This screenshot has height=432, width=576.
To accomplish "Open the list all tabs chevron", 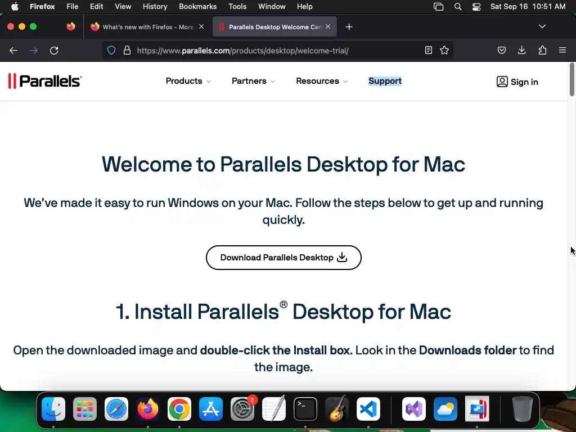I will pyautogui.click(x=542, y=26).
